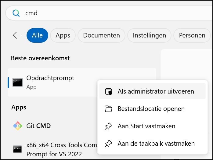Click the pin icon beside Aan Start vastmaken

pos(108,126)
